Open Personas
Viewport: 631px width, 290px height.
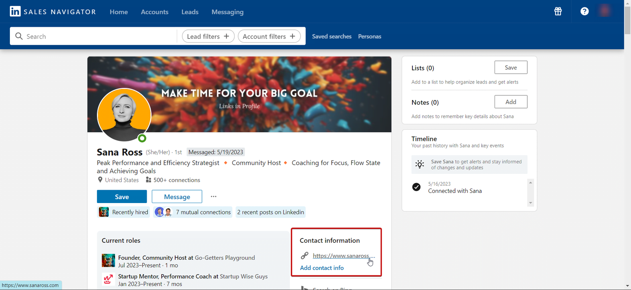pos(370,36)
